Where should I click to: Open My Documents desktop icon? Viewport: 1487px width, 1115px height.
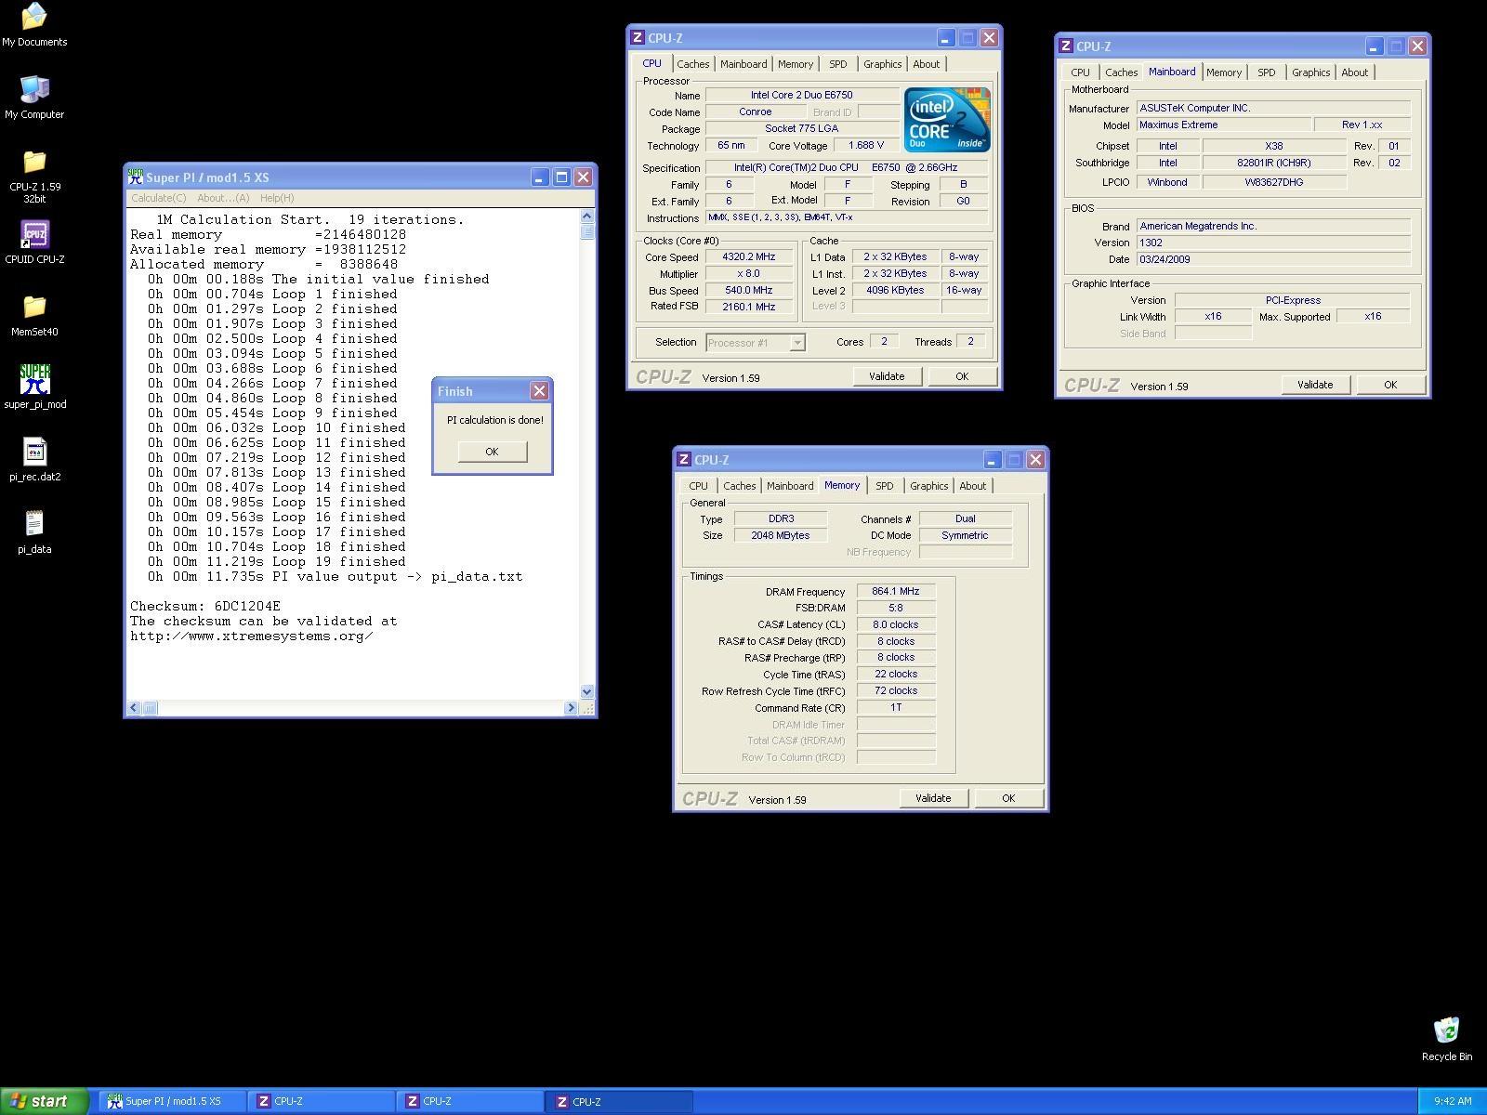pyautogui.click(x=34, y=25)
